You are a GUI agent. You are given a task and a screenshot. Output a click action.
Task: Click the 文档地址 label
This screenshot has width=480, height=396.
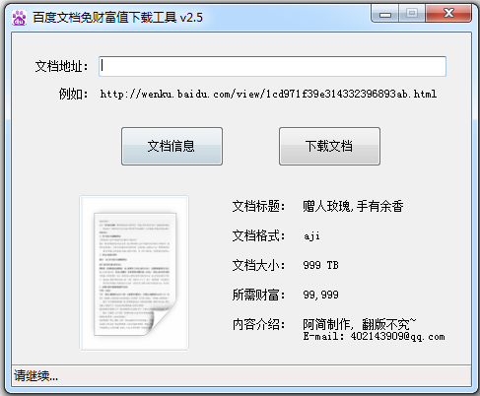(x=62, y=67)
